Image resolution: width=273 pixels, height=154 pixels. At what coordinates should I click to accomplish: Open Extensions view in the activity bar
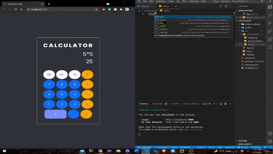click(x=270, y=39)
